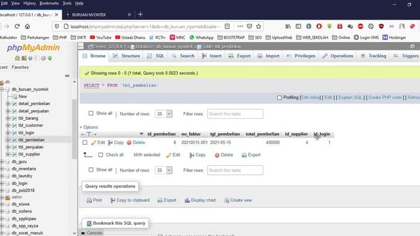Tick the Check all checkbox
Screen dimensions: 420x236
pos(100,155)
